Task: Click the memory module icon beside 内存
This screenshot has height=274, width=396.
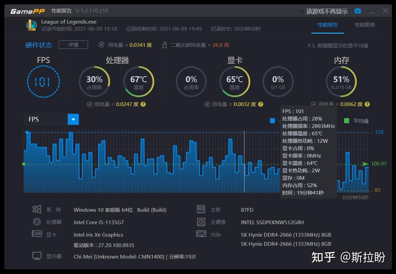Action: coord(201,234)
